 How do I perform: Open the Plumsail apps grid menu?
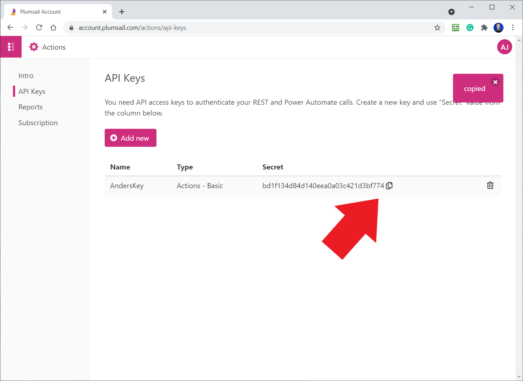[x=11, y=47]
